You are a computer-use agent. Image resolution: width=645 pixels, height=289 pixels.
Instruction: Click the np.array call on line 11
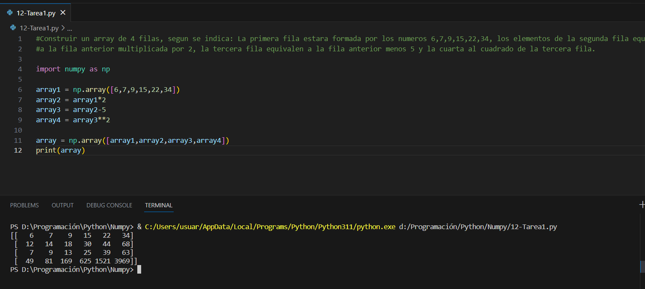pos(149,141)
